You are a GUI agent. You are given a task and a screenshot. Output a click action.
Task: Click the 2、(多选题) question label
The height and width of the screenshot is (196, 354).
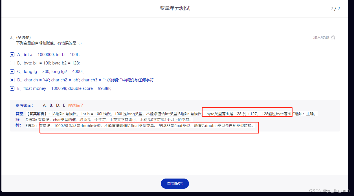coord(20,37)
